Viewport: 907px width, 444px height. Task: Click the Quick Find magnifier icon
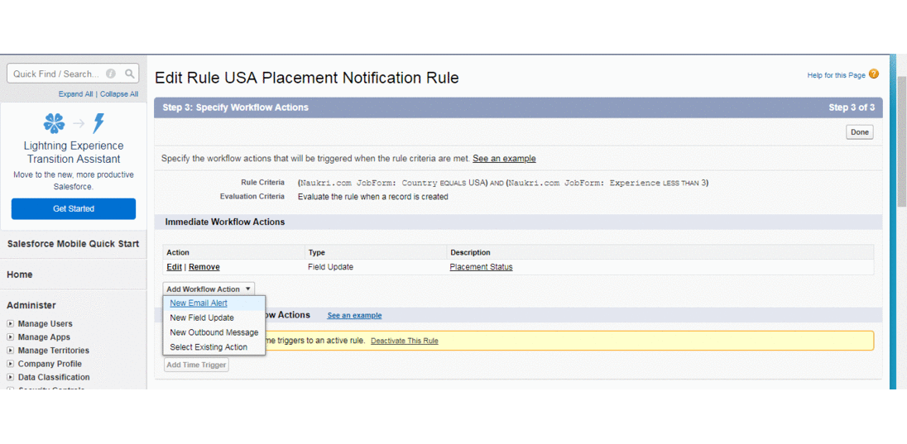coord(130,74)
